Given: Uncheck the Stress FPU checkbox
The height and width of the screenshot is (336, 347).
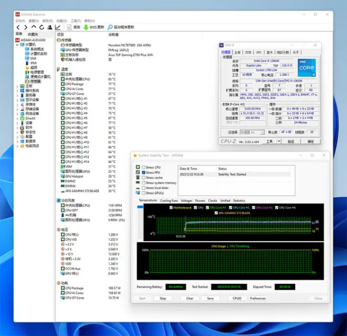Looking at the screenshot, I should (x=142, y=172).
